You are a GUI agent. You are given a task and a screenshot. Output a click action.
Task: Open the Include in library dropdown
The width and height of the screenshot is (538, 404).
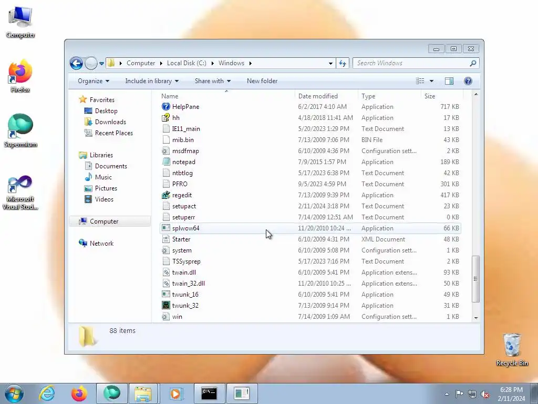pos(152,81)
